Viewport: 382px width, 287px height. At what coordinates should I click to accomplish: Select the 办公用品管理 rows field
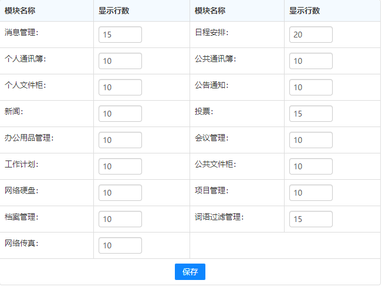coord(120,140)
